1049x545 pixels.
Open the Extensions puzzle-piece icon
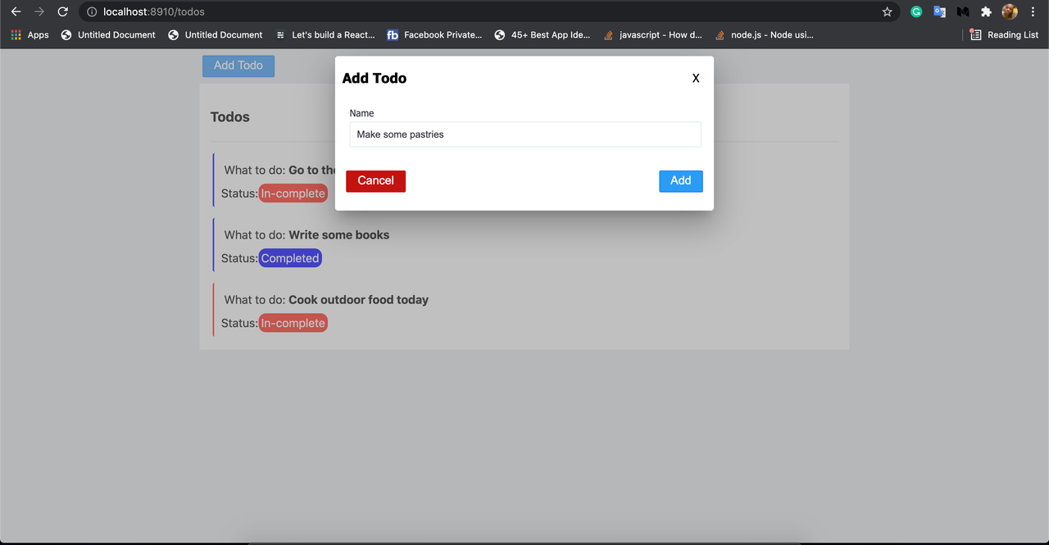coord(986,11)
